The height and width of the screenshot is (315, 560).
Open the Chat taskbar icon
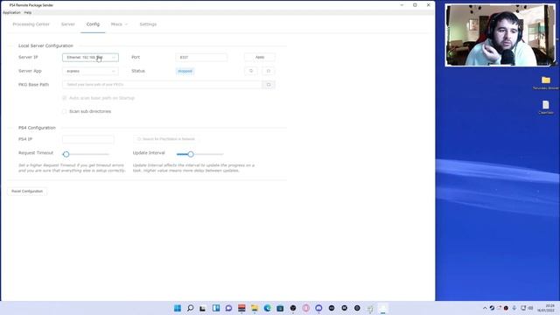pyautogui.click(x=229, y=308)
